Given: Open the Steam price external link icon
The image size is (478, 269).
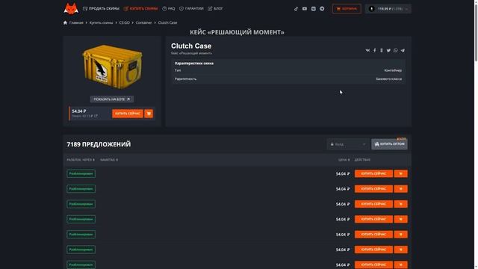Looking at the screenshot, I should point(96,116).
